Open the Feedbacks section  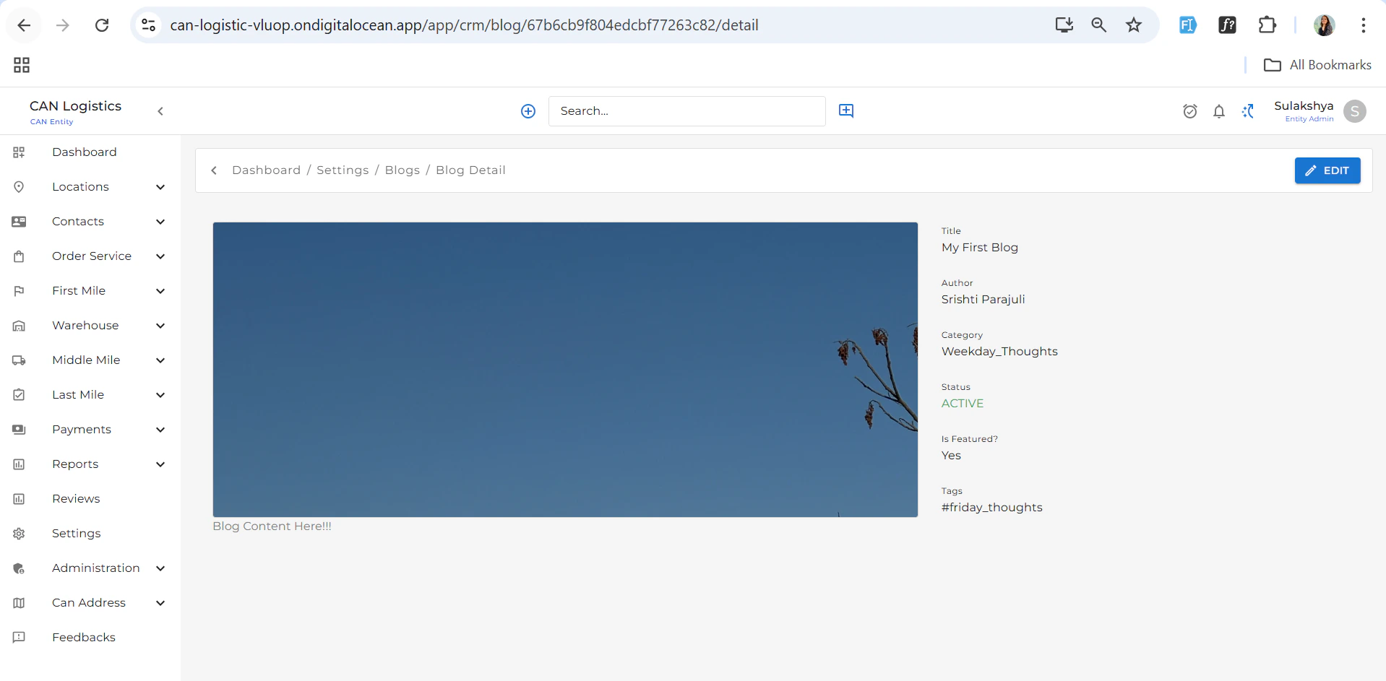(84, 637)
